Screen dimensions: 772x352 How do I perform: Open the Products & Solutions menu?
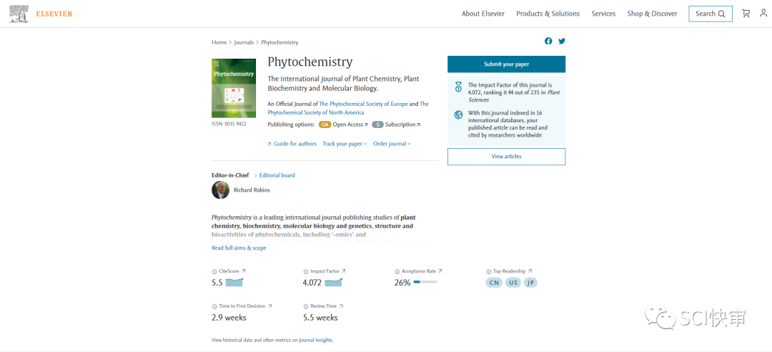point(548,14)
